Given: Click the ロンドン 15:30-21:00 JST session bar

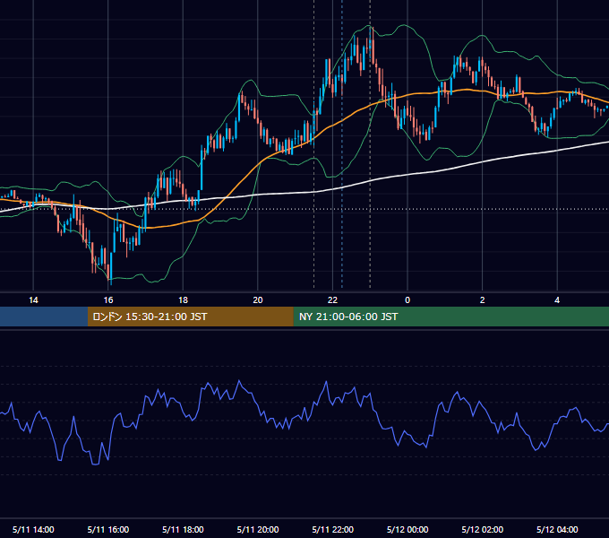Looking at the screenshot, I should click(190, 317).
